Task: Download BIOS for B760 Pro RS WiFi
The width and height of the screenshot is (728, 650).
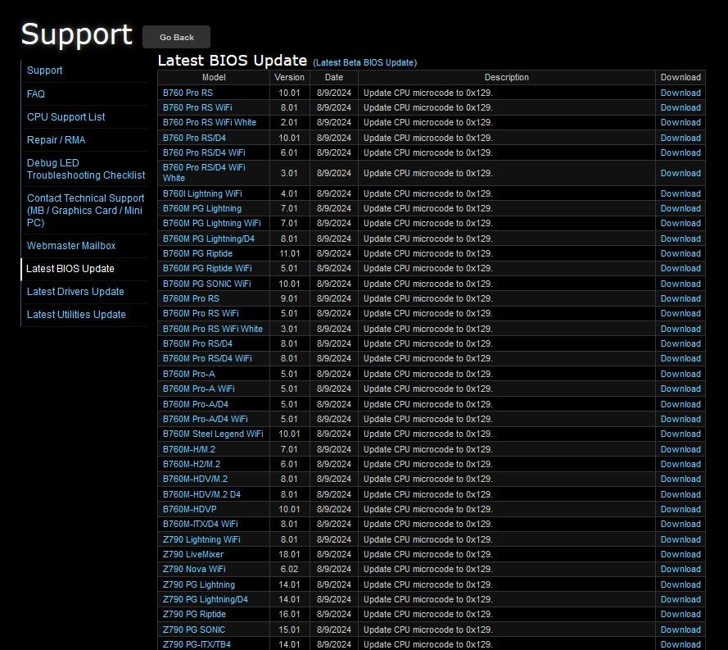Action: [681, 107]
